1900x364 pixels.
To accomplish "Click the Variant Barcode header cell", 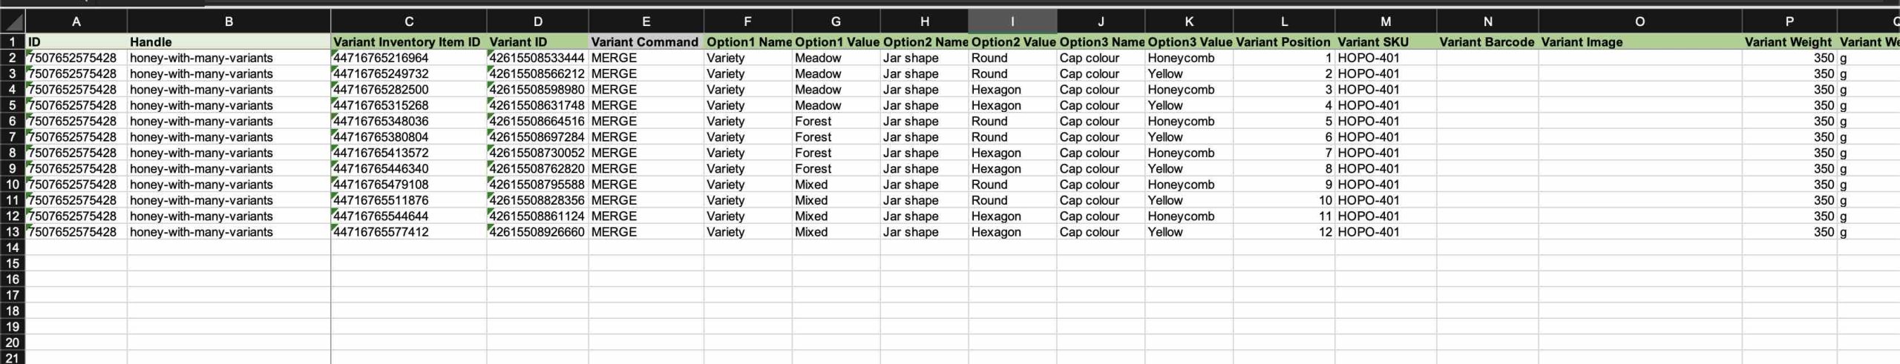I will click(x=1487, y=42).
